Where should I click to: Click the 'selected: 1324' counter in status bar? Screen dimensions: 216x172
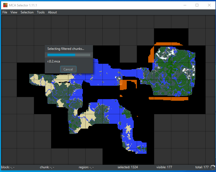[x=128, y=167]
